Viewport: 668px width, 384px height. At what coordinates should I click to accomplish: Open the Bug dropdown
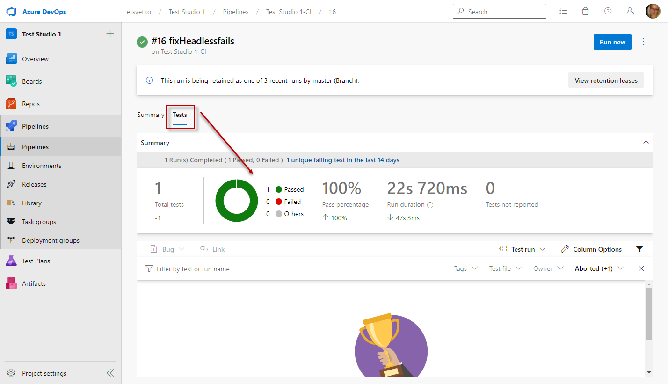coord(167,249)
